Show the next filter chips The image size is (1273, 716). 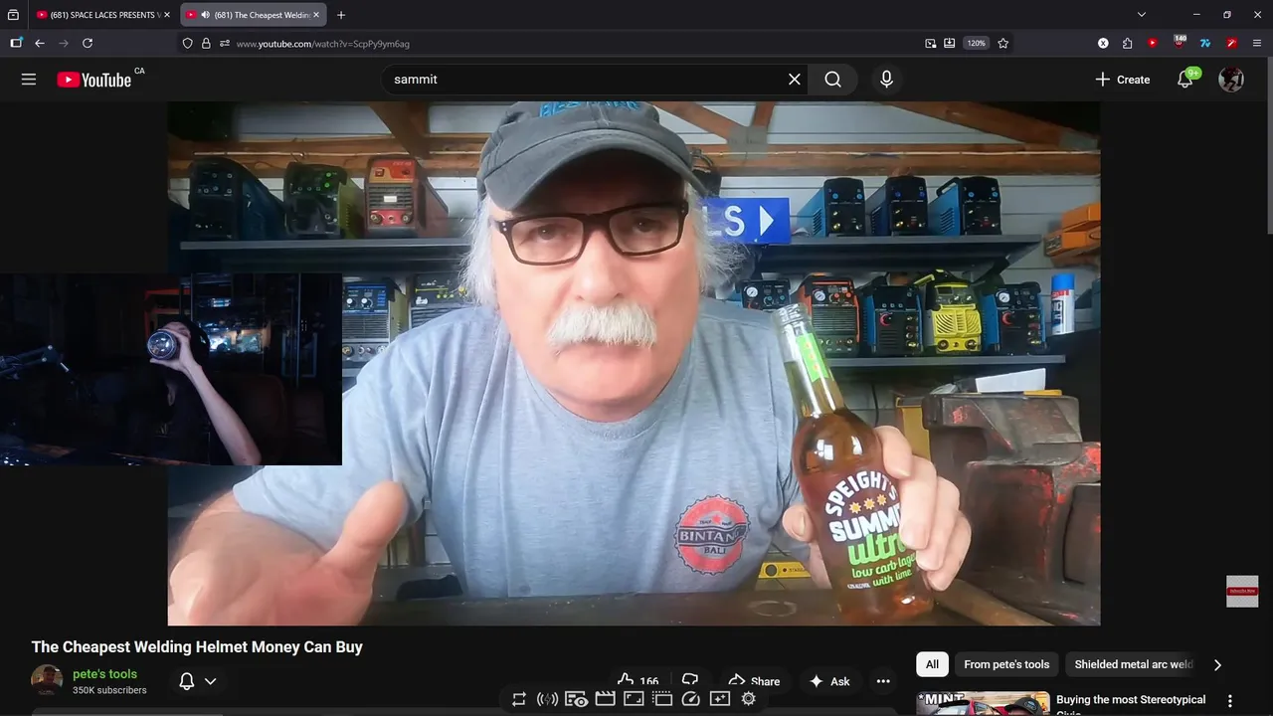1217,664
